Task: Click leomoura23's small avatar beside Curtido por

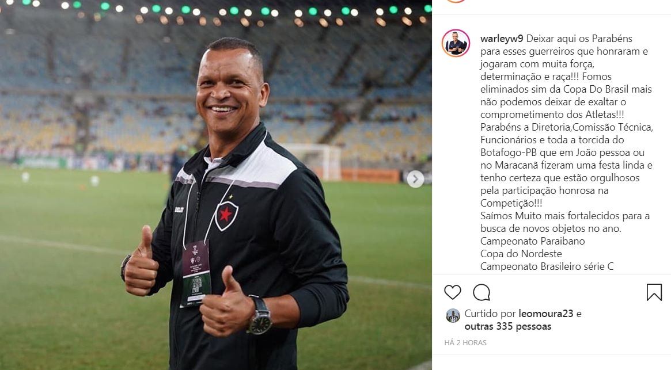Action: click(x=453, y=316)
